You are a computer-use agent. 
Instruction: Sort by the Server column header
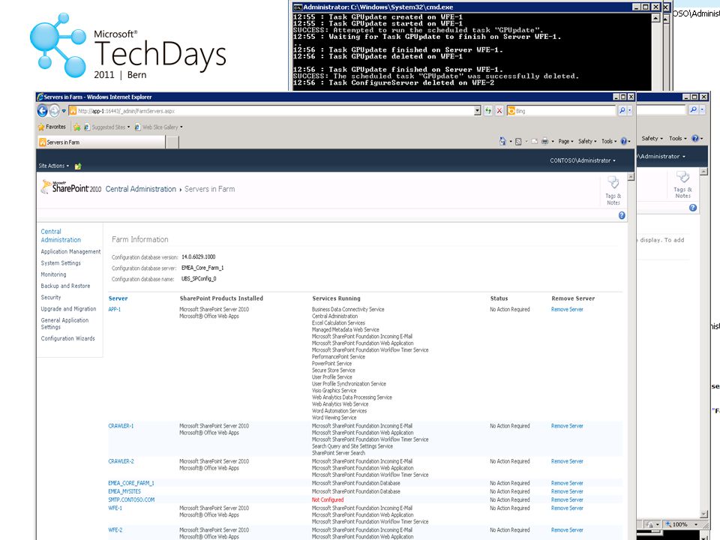point(118,298)
